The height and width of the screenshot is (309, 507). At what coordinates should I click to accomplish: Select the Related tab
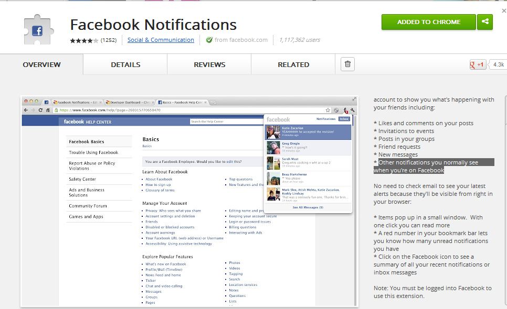point(293,64)
